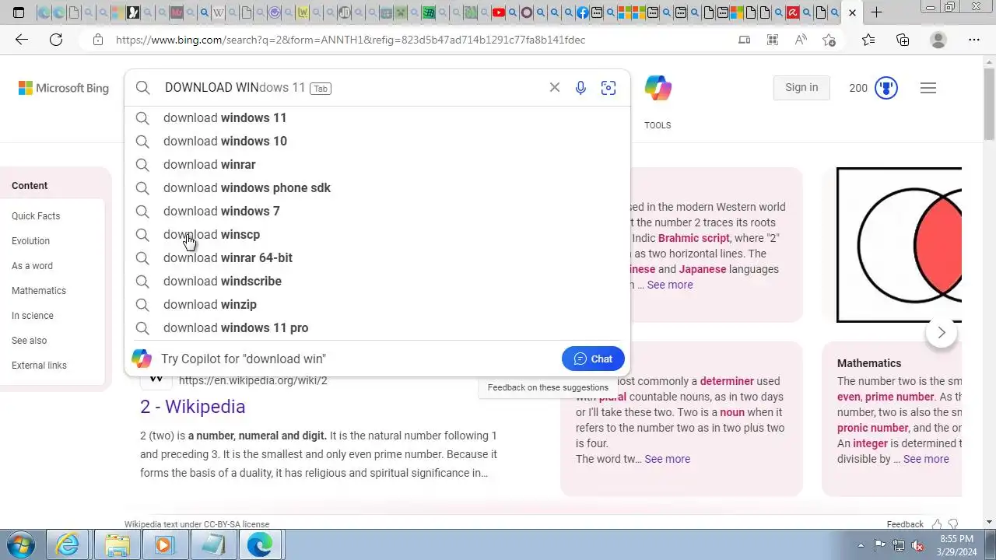Open taskbar clock showing 8:55 PM

click(956, 545)
